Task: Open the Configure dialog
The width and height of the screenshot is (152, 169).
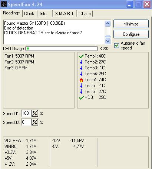Action: tap(131, 34)
